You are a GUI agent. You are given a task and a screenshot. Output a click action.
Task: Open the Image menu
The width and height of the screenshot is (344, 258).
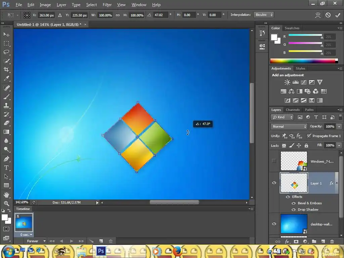tap(45, 5)
